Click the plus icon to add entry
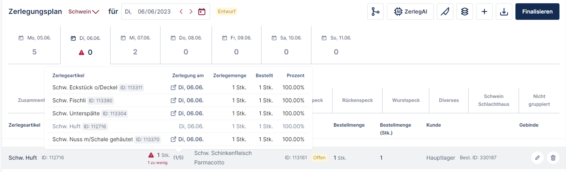 point(484,12)
